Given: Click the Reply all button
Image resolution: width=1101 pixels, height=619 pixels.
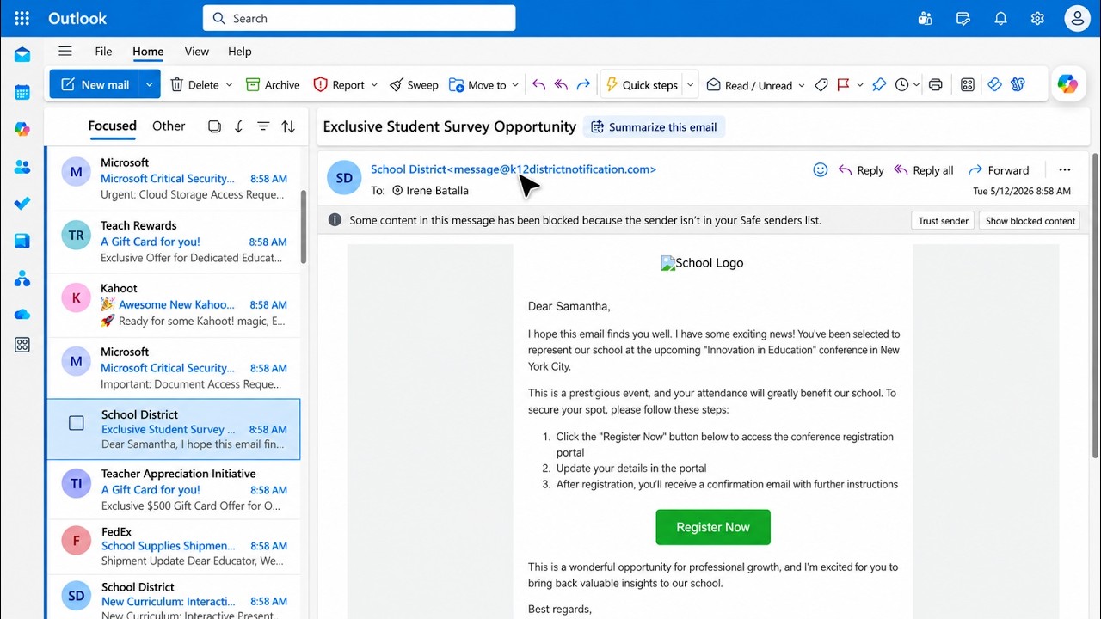Looking at the screenshot, I should click(924, 170).
